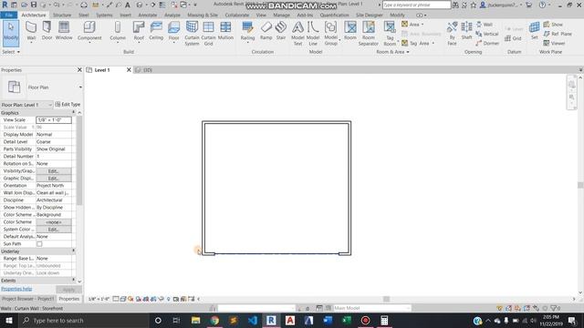Activate the Roof tool
584x328 pixels.
[x=139, y=31]
